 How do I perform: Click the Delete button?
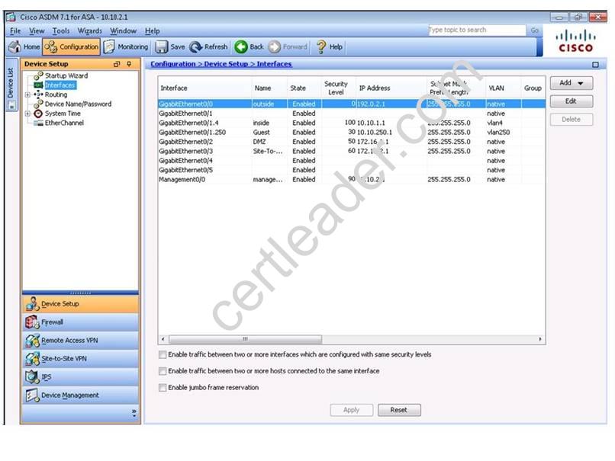tap(571, 120)
